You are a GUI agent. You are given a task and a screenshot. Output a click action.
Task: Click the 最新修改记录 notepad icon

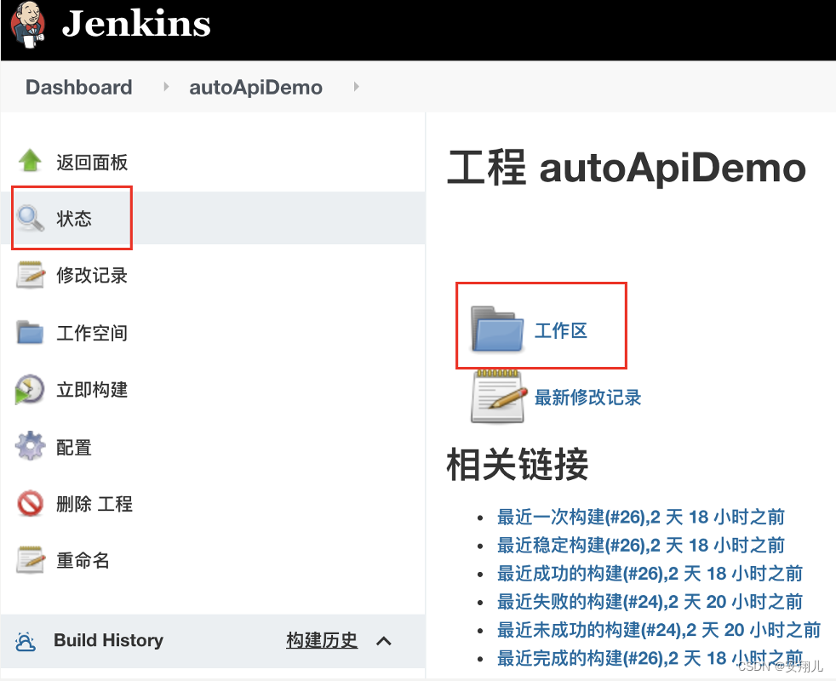pos(497,396)
